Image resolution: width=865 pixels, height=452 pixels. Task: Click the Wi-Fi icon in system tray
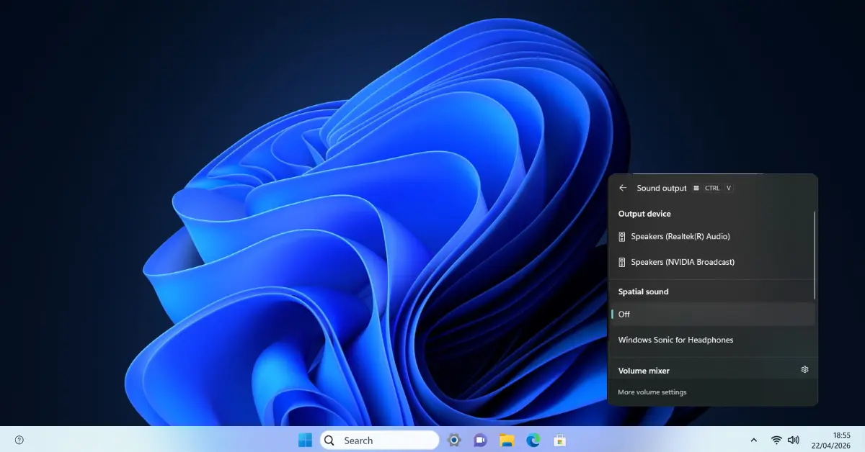[x=776, y=440]
